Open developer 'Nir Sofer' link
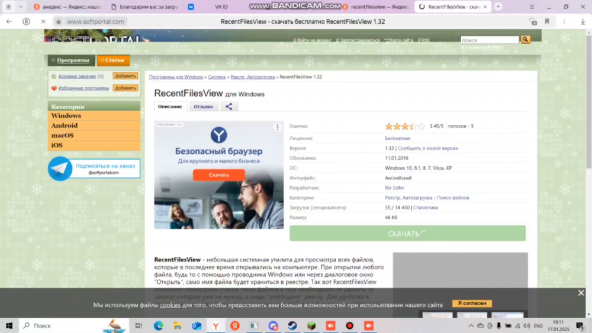Screen dimensions: 592x333 [394, 188]
